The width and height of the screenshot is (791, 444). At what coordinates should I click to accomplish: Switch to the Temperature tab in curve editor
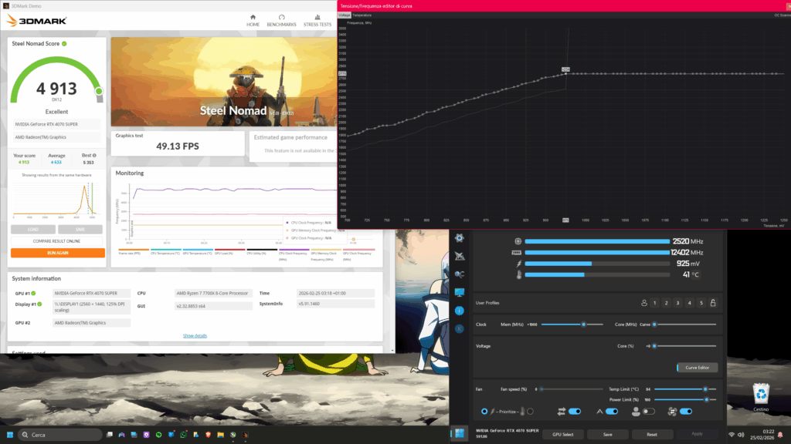point(362,15)
